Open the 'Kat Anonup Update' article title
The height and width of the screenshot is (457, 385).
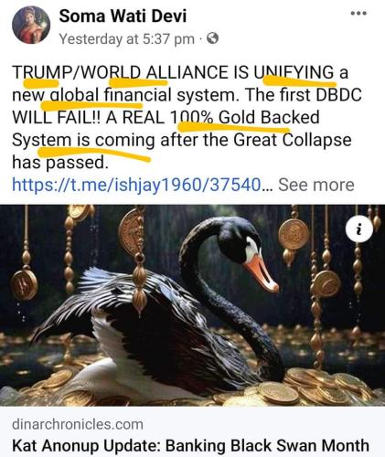coord(190,446)
